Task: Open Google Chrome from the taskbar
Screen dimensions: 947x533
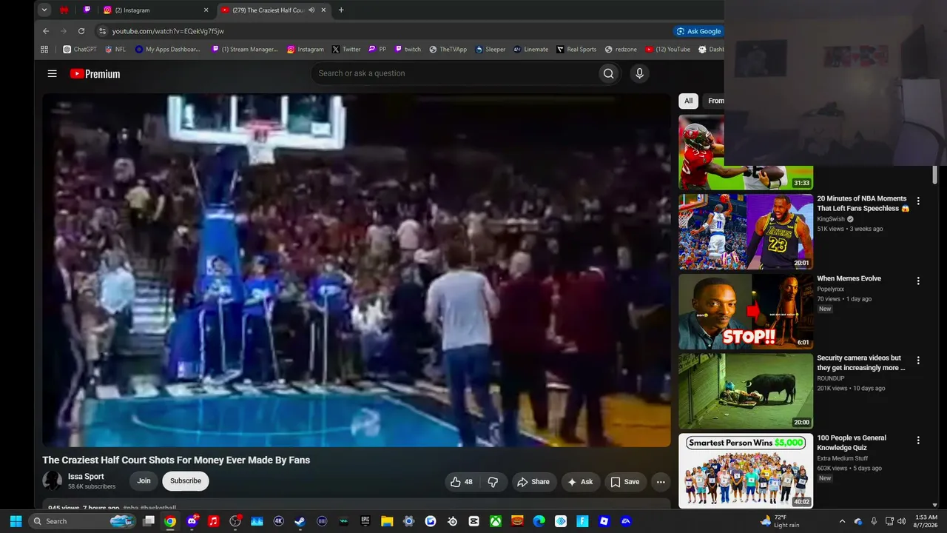Action: (170, 521)
